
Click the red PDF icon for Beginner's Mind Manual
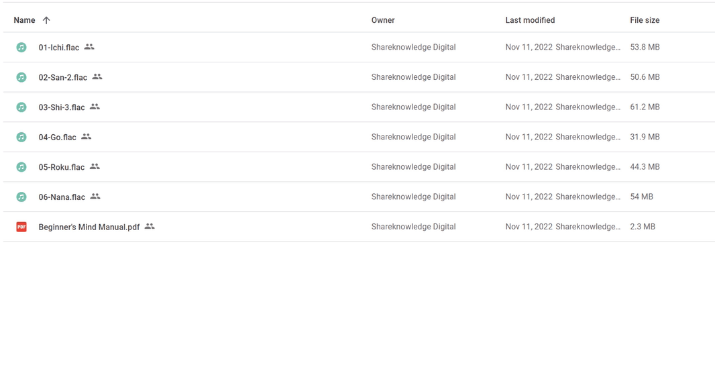21,227
